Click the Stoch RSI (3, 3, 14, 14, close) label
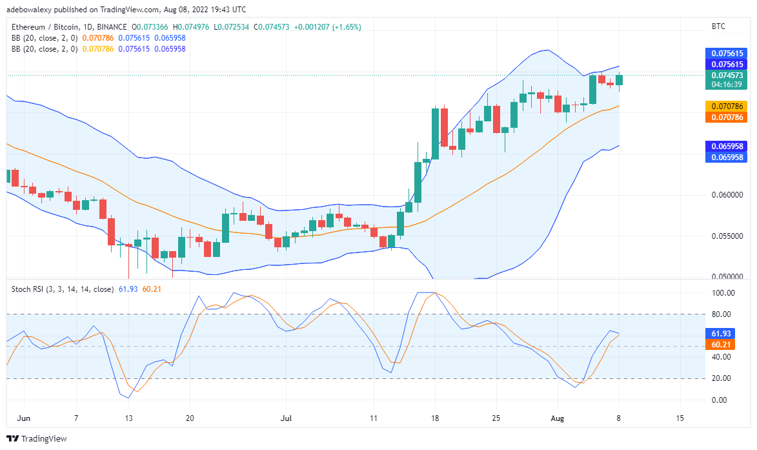The height and width of the screenshot is (450, 757). point(63,289)
